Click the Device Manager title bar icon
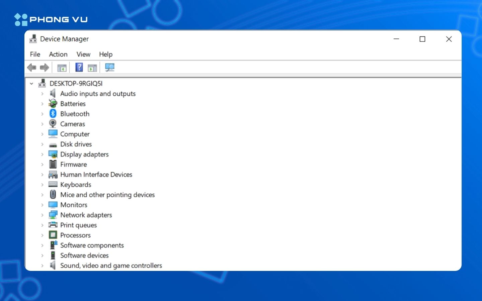This screenshot has width=482, height=301. pyautogui.click(x=33, y=39)
